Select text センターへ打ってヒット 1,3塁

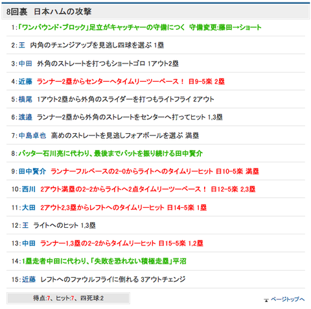[130, 117]
